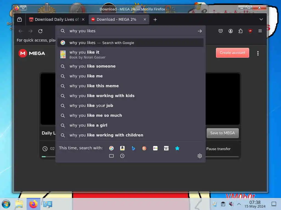
Task: Show hidden tray icons chevron
Action: 239,204
